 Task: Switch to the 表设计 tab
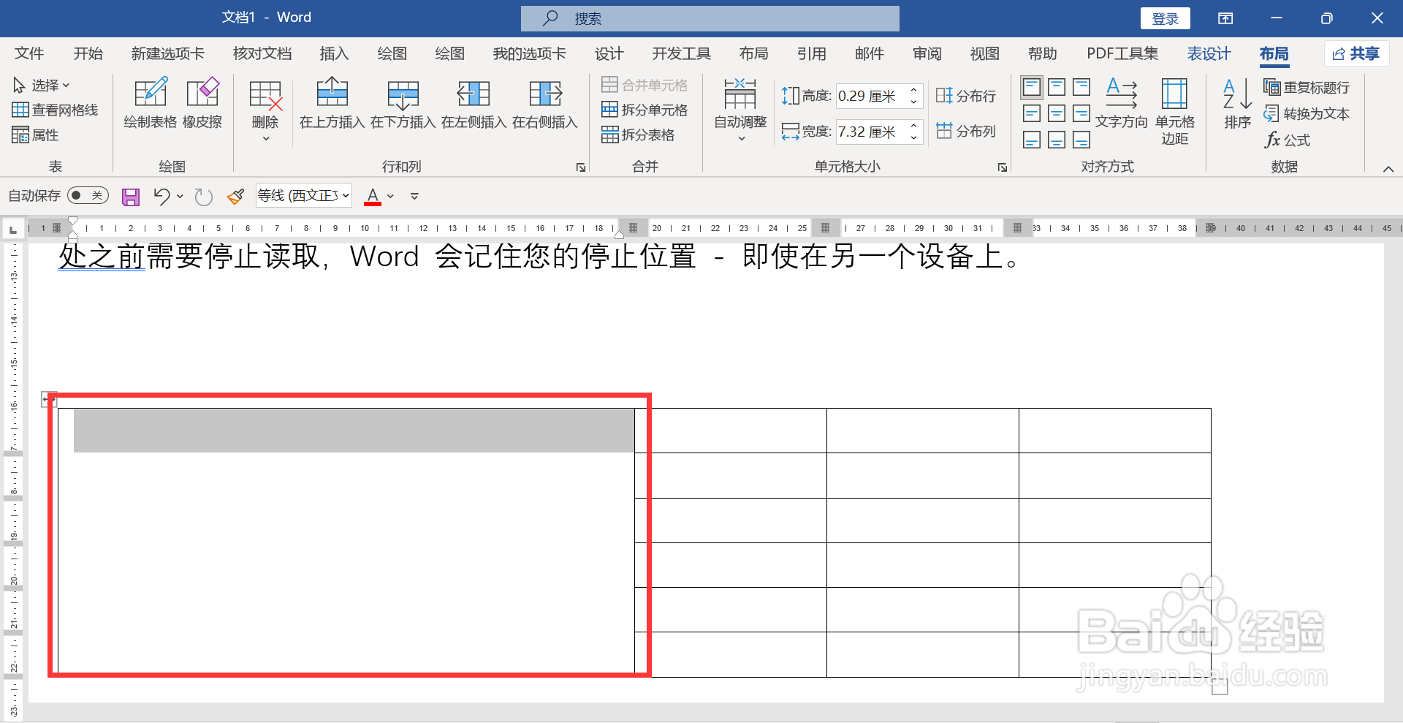pyautogui.click(x=1209, y=53)
